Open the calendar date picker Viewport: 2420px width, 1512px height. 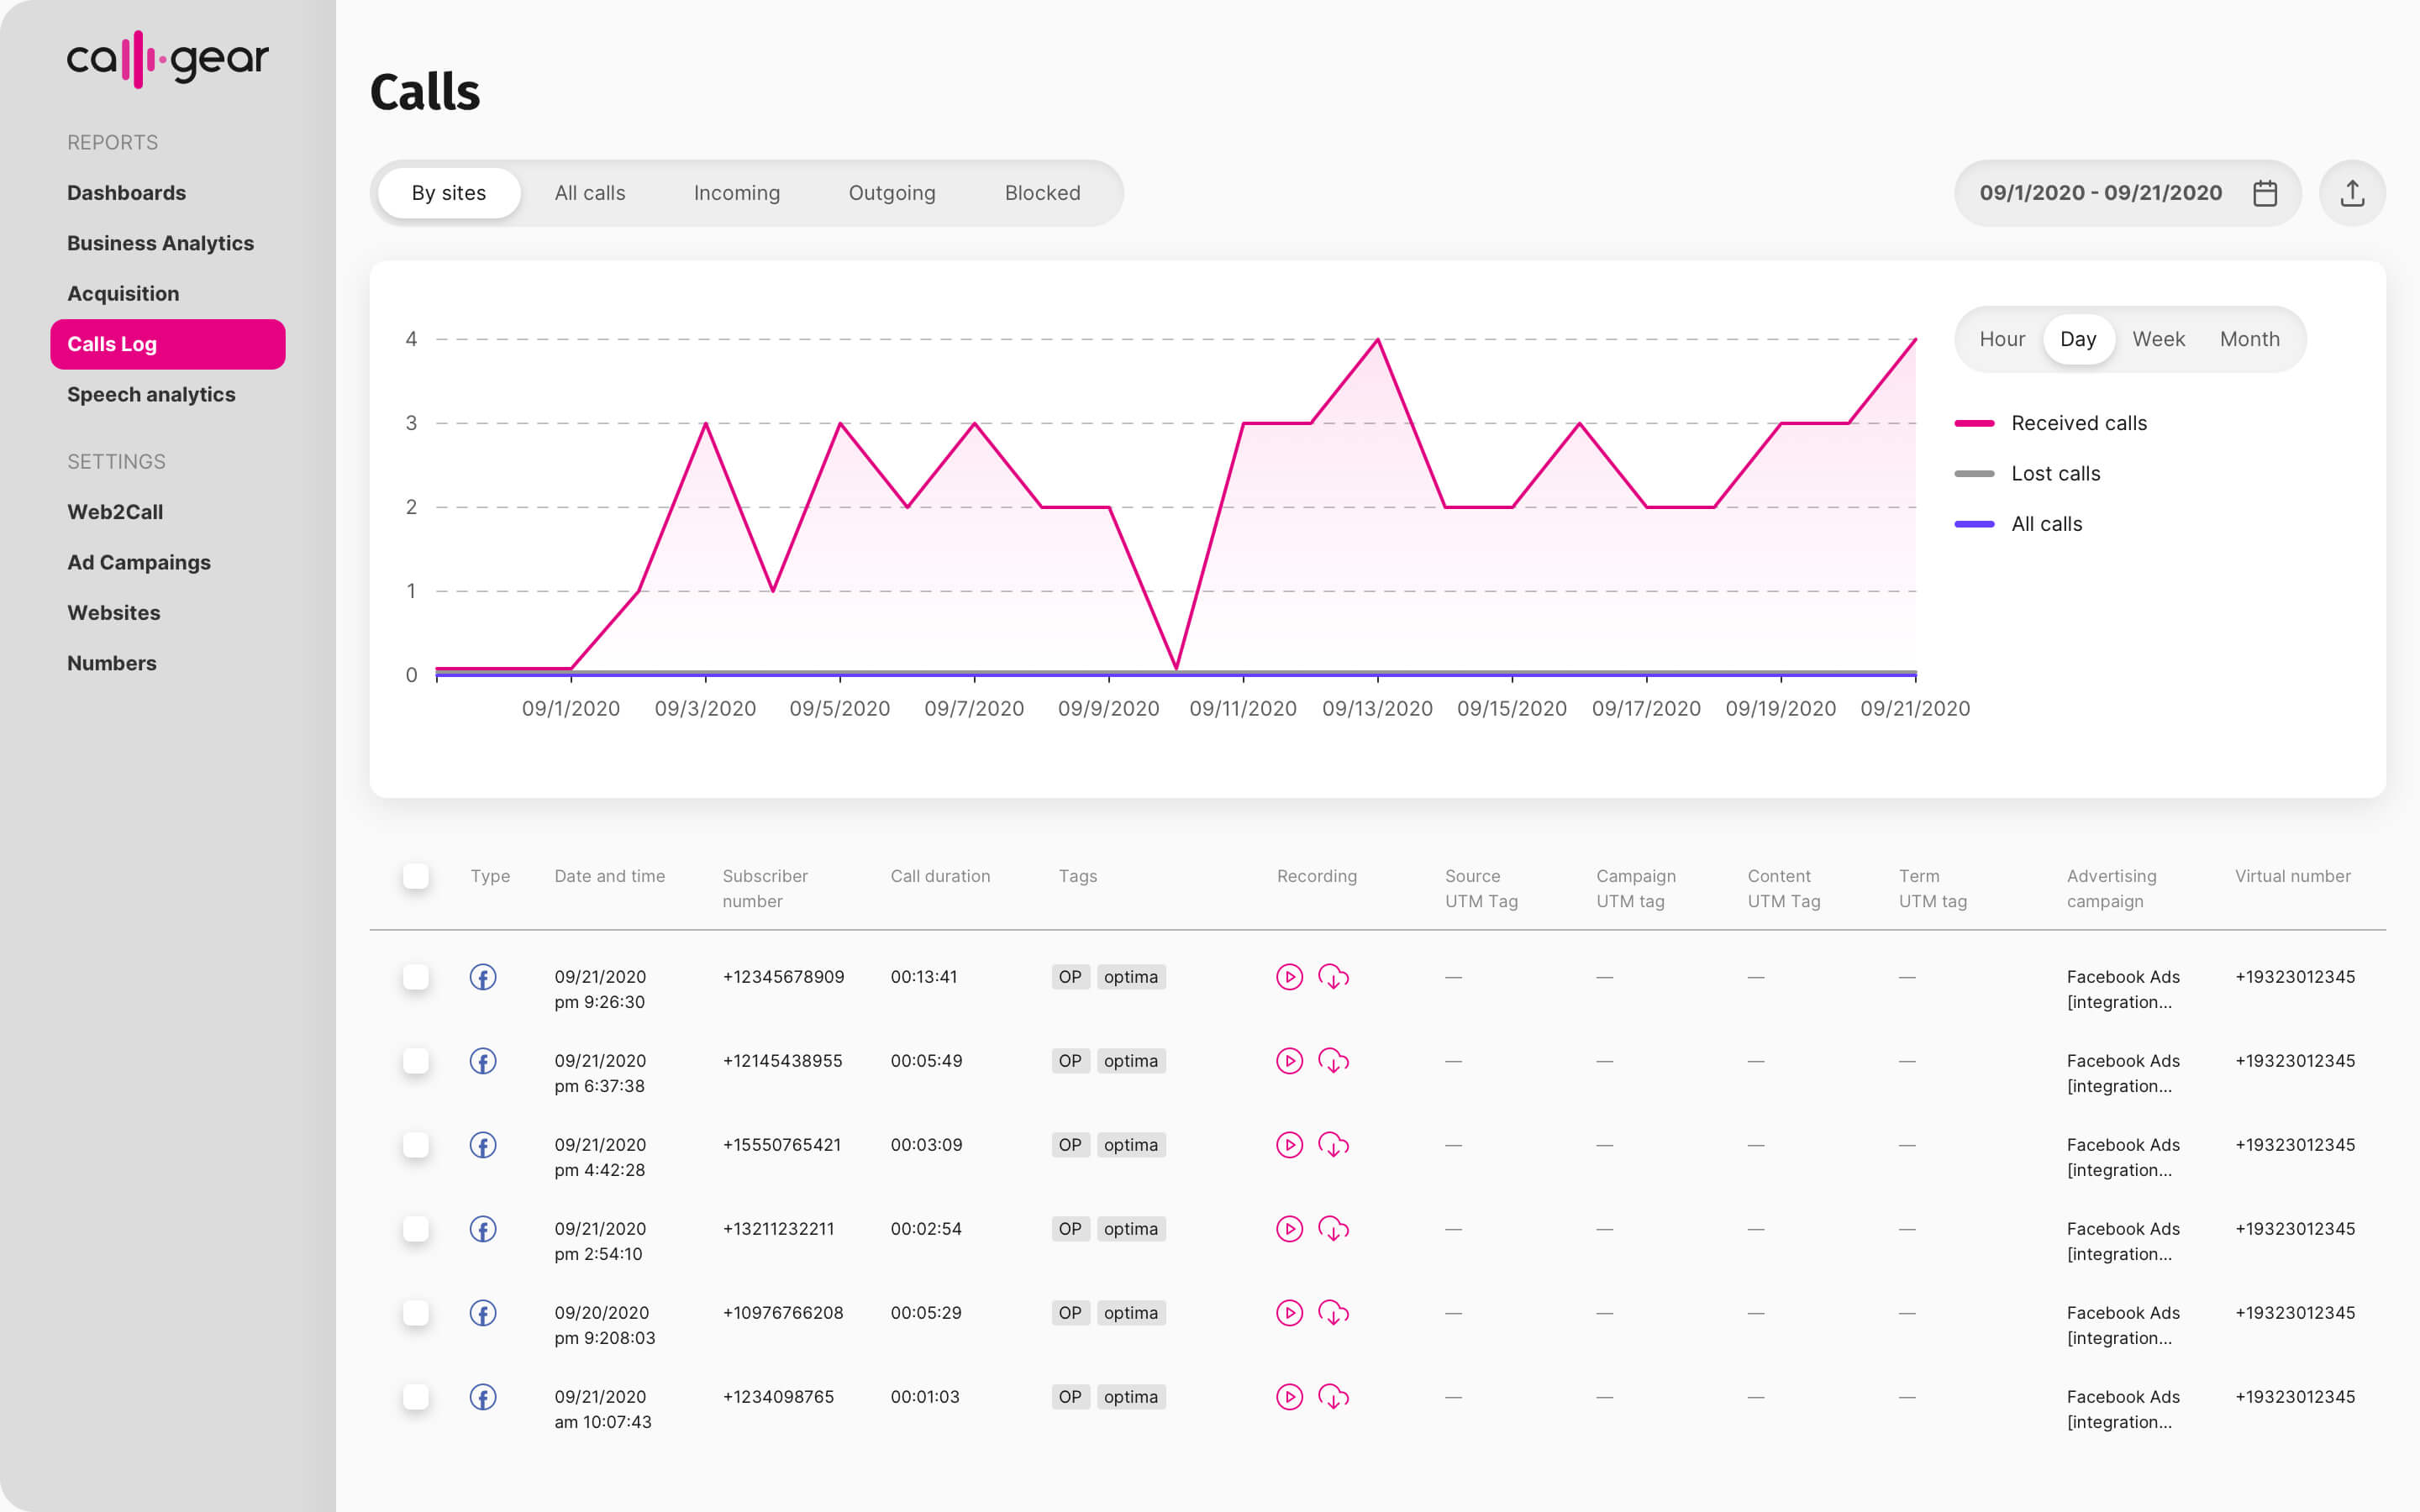tap(2265, 192)
